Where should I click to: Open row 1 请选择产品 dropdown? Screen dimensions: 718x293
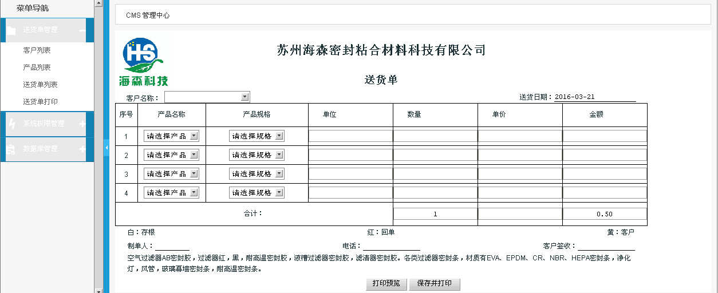coord(171,136)
